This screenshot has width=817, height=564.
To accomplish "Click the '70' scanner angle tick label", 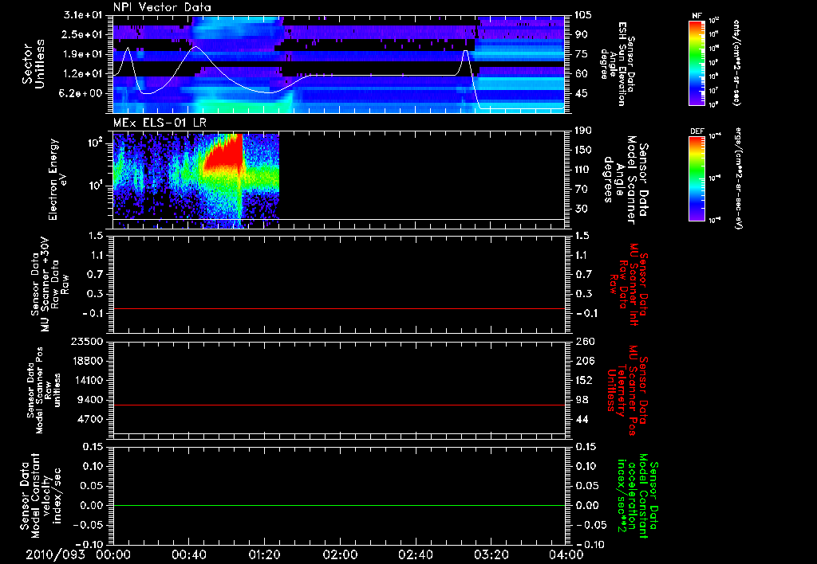I will click(x=581, y=189).
